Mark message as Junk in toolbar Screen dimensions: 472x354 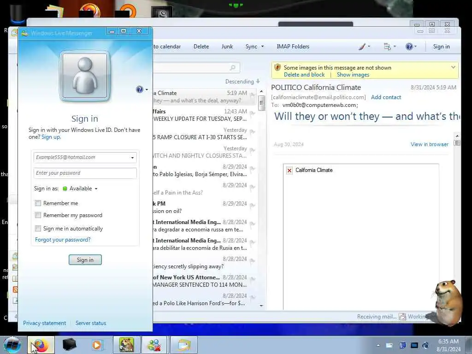tap(227, 47)
